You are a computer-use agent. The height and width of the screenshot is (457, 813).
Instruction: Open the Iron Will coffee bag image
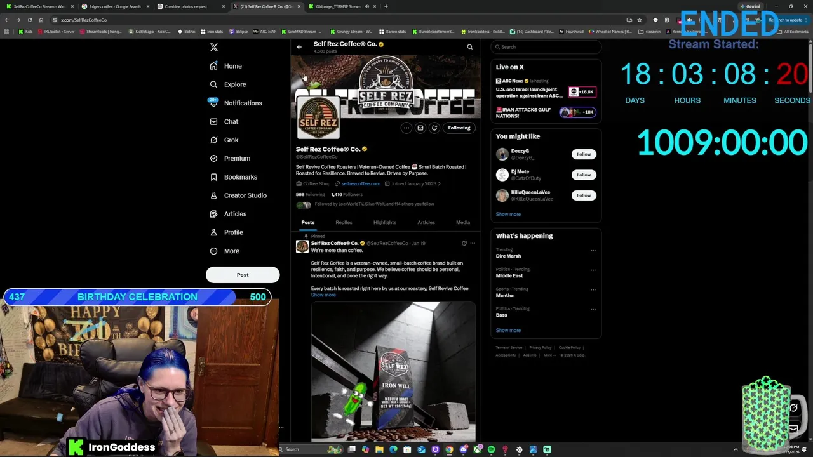coord(393,371)
